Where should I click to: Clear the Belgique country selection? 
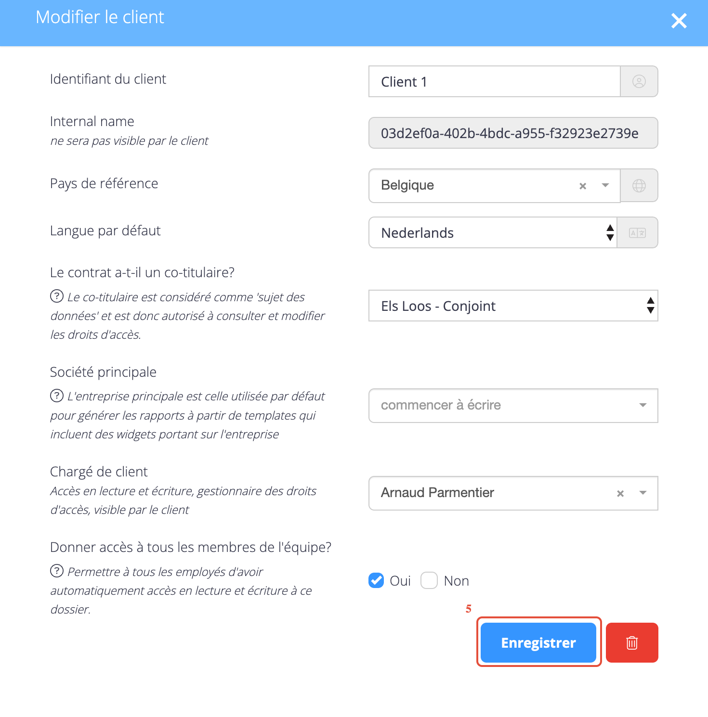click(x=583, y=186)
